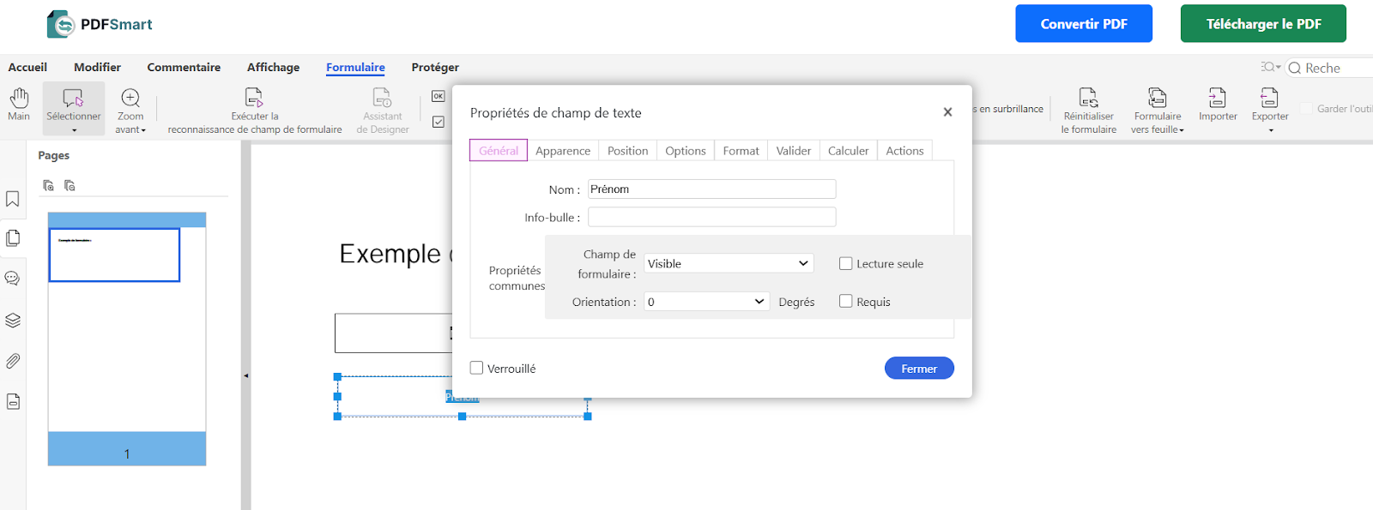
Task: Click Réinitialiser le formulaire icon
Action: pos(1088,98)
